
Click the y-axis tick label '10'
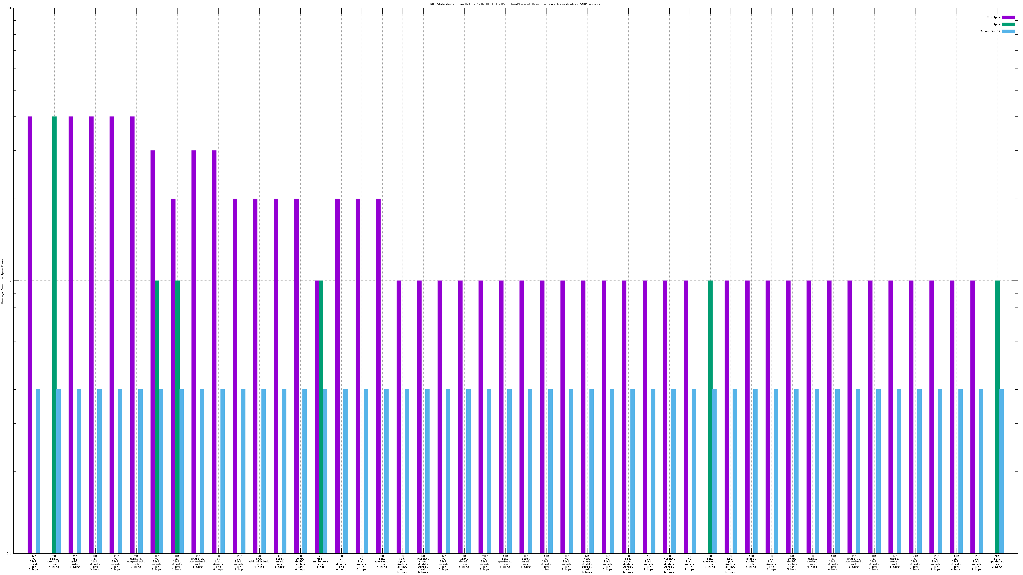[10, 8]
